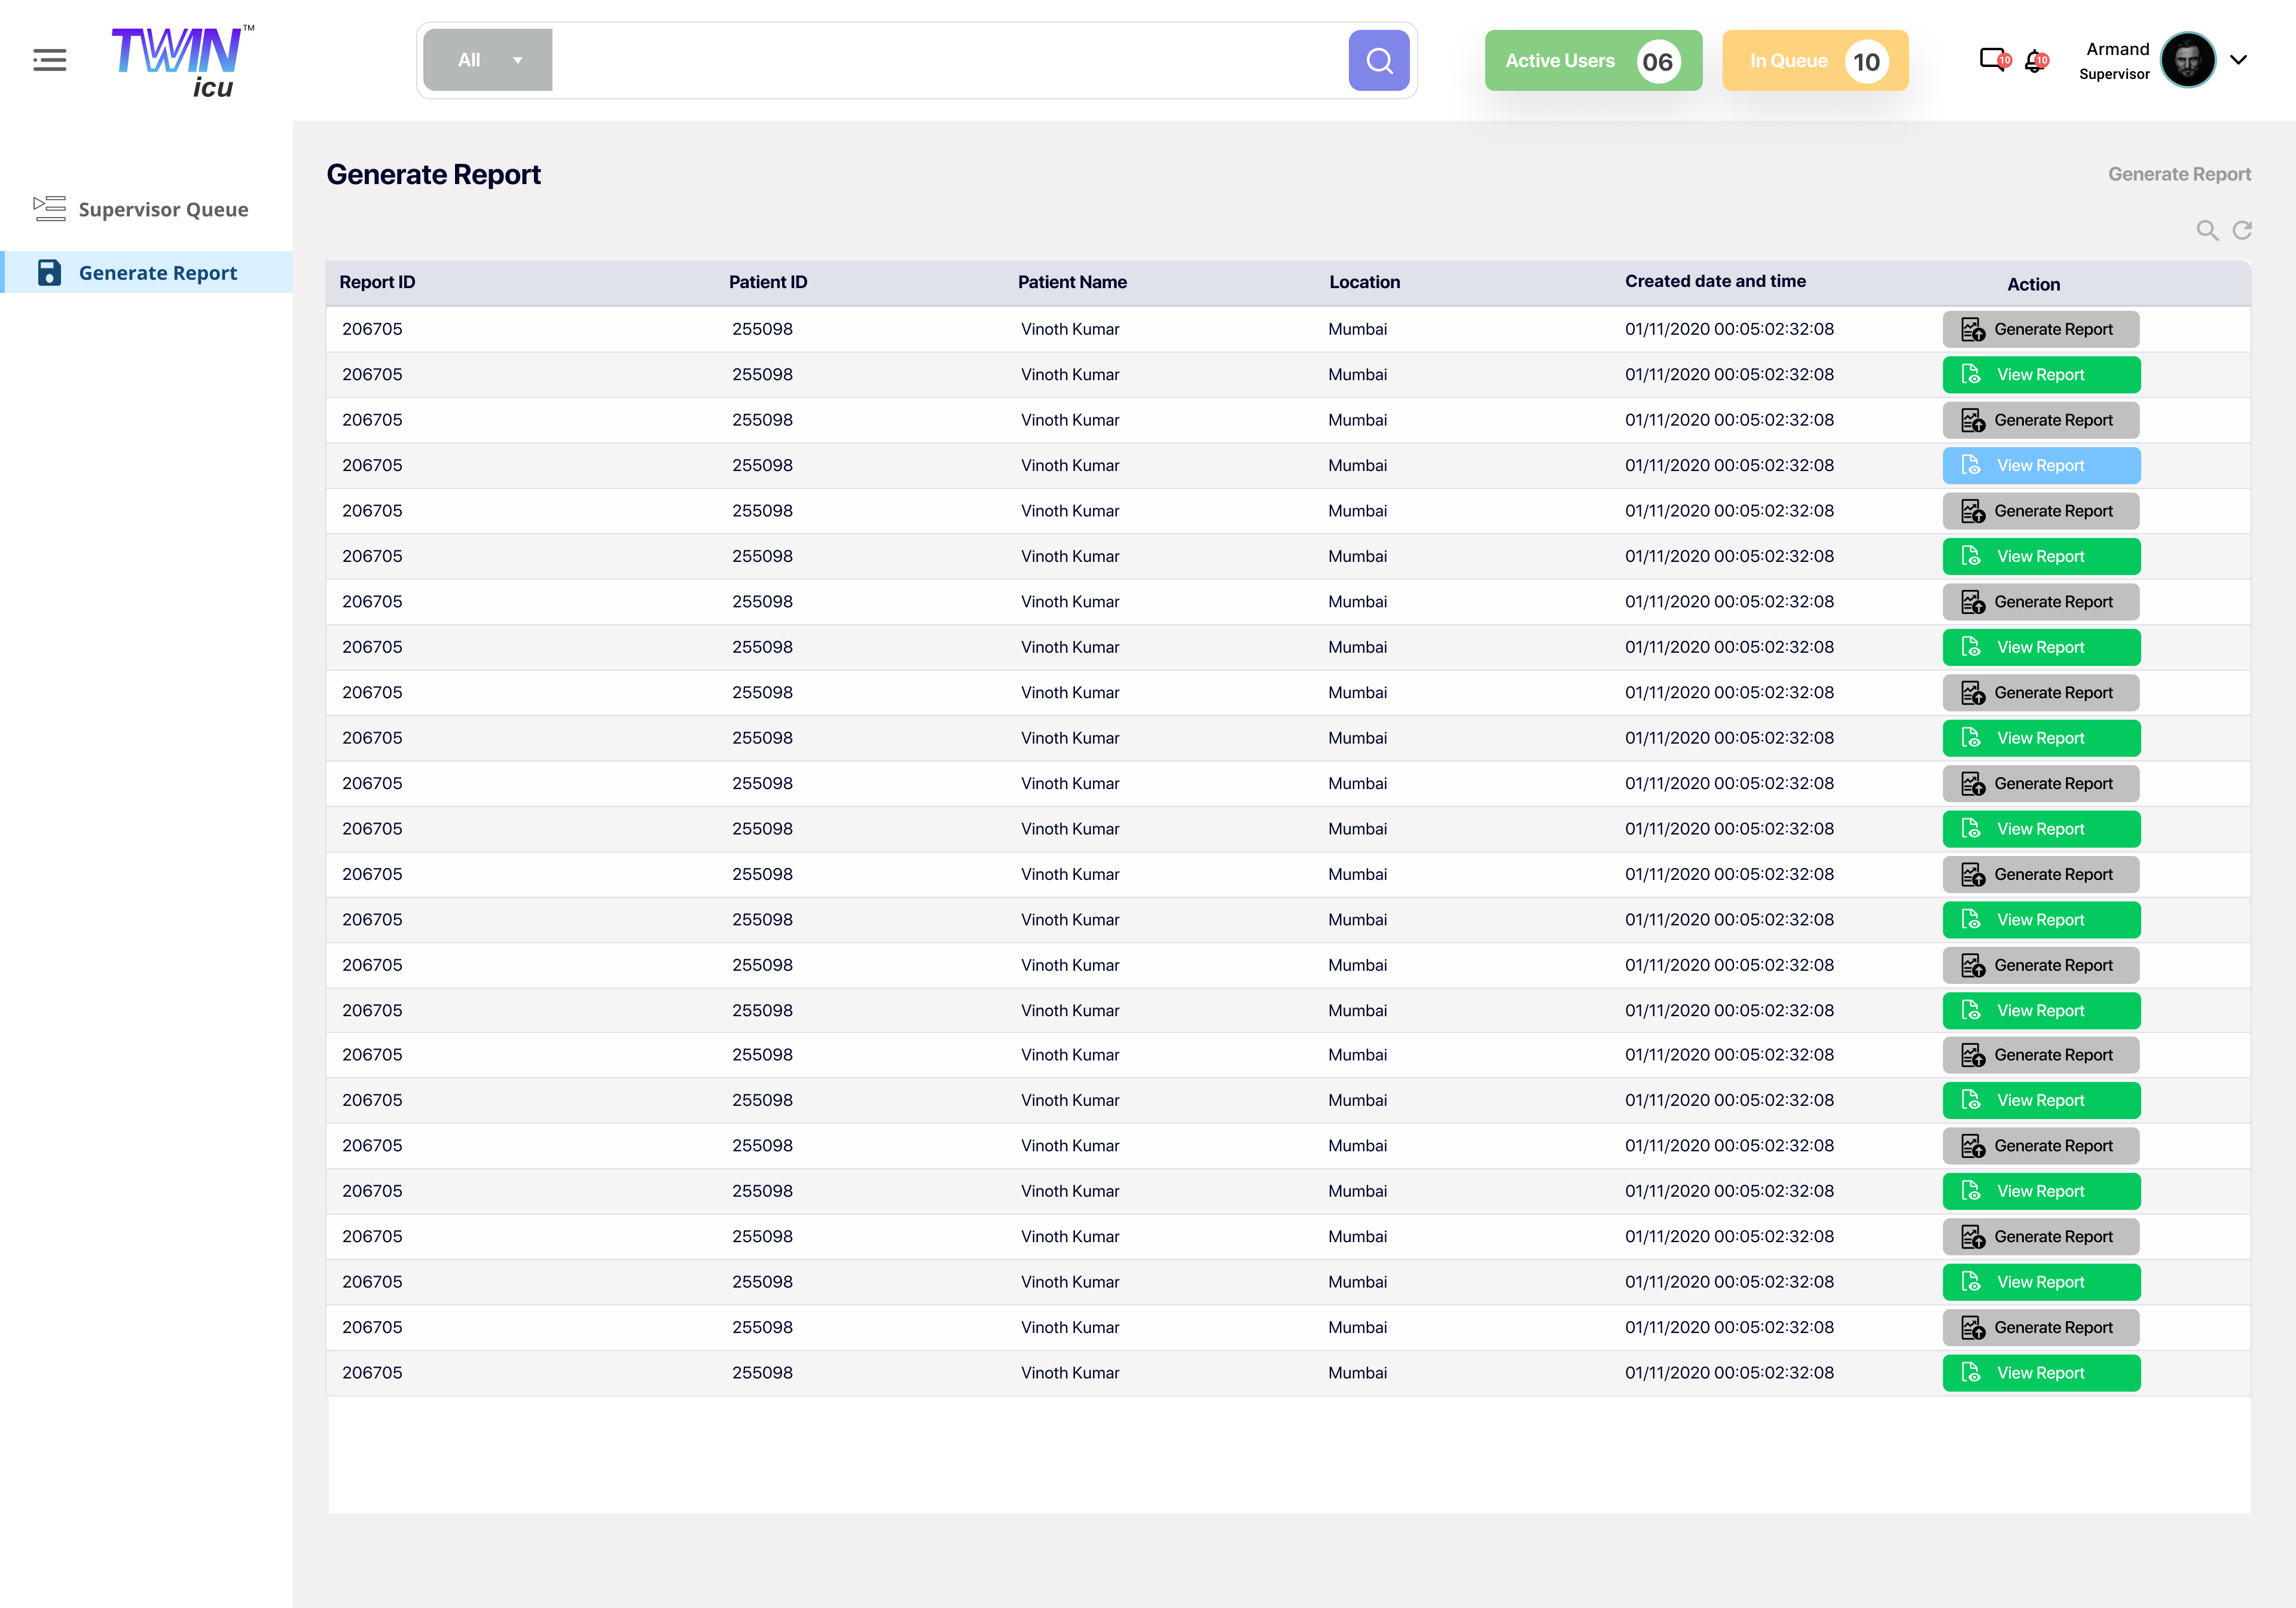Open the notifications bell icon
Screen dimensions: 2296x1608
pyautogui.click(x=2035, y=61)
